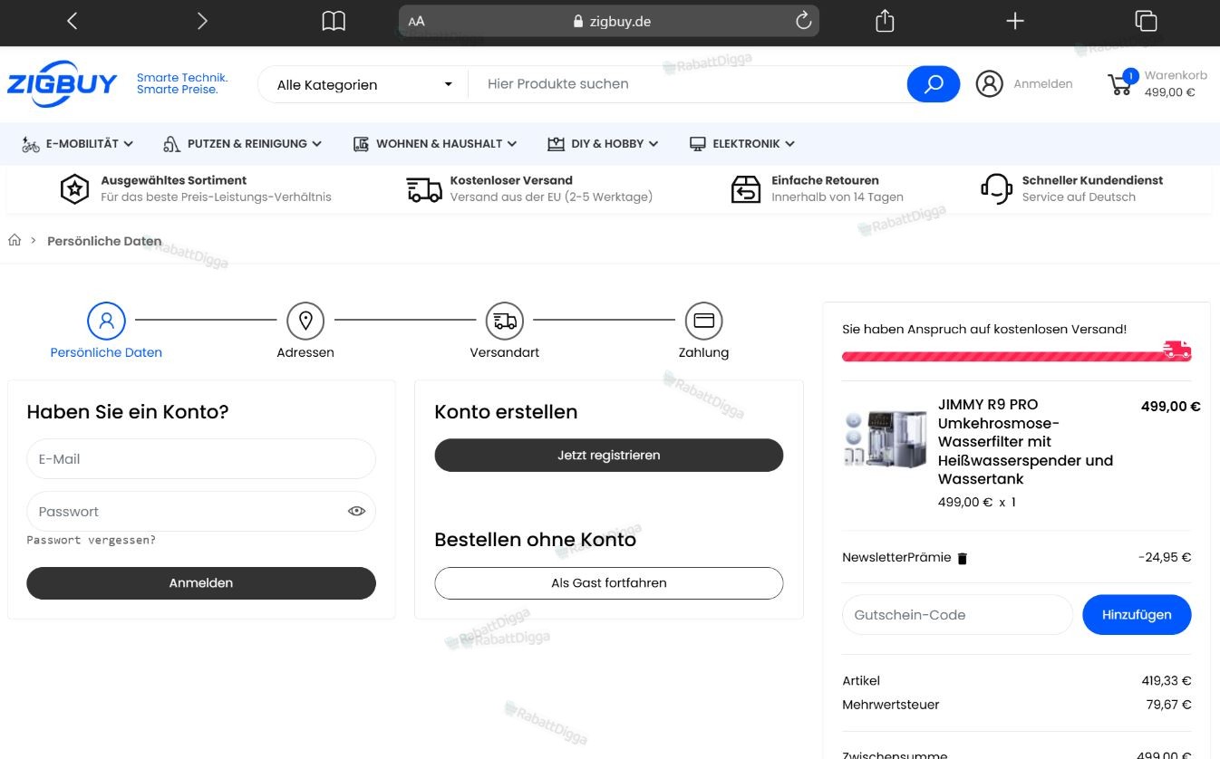Reload the zigbuy.de page
Image resolution: width=1220 pixels, height=759 pixels.
[803, 21]
